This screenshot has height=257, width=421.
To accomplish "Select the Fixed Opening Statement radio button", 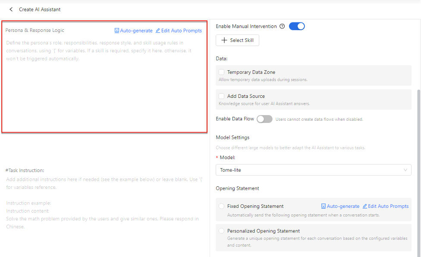I will [222, 206].
